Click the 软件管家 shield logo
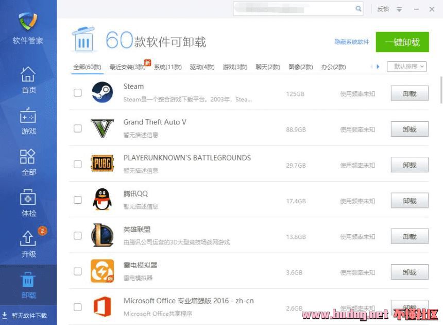 click(x=28, y=22)
